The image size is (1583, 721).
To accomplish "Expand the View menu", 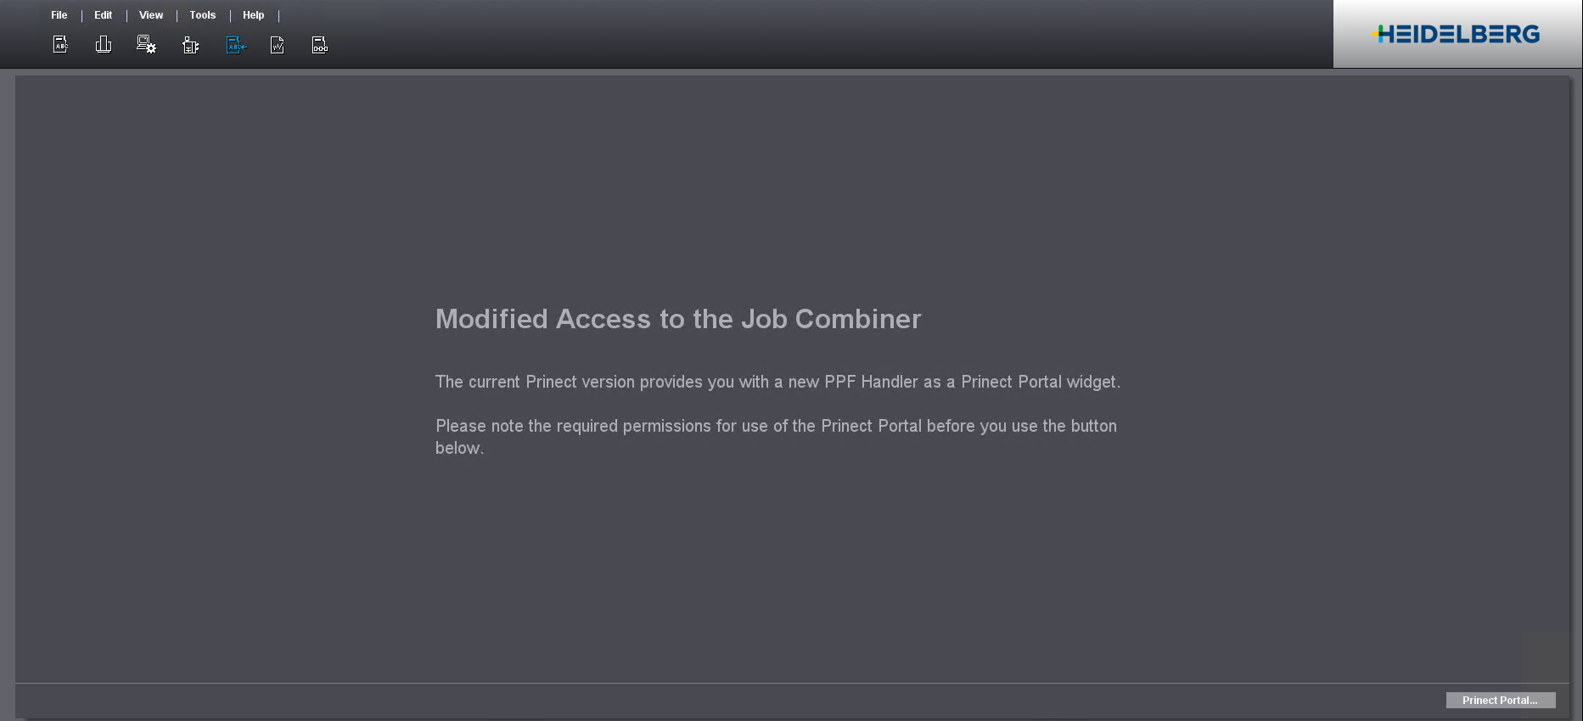I will click(151, 15).
